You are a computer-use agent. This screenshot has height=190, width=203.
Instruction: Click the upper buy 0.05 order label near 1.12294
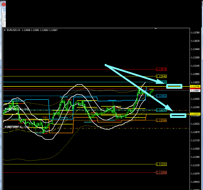click(17, 109)
